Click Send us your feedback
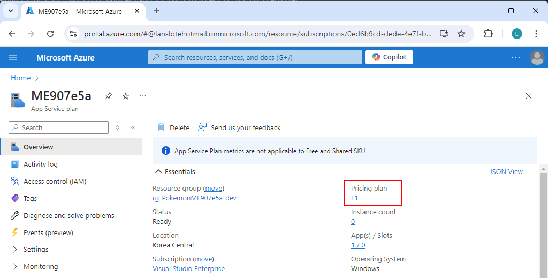This screenshot has height=278, width=548. (239, 127)
